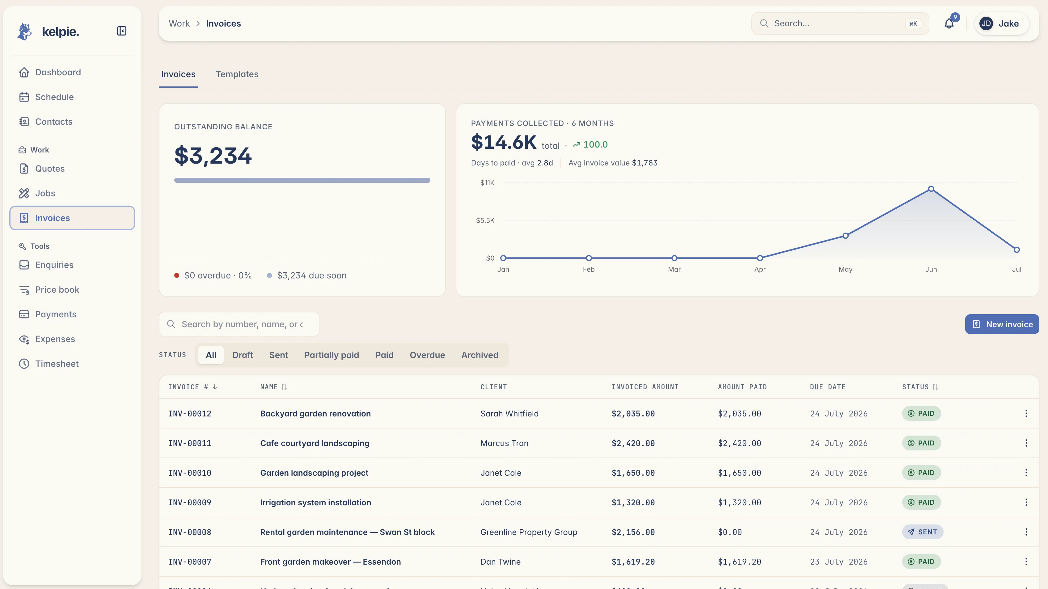Open Price book in the sidebar
The image size is (1048, 589).
[x=72, y=290]
